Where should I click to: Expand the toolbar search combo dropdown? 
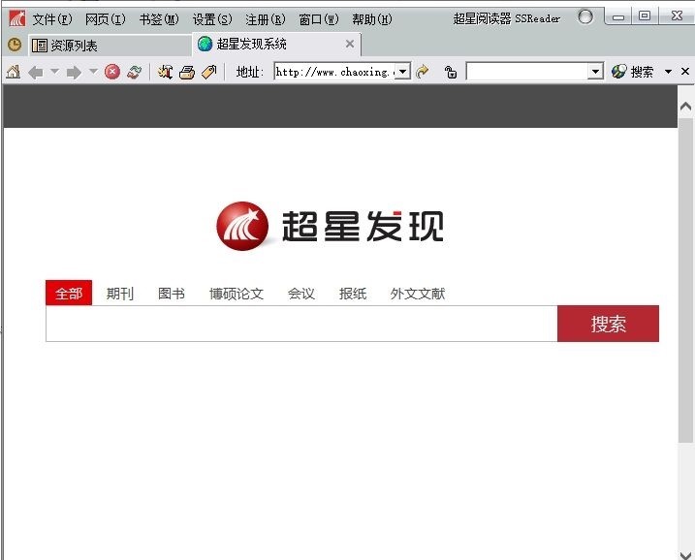(x=595, y=72)
